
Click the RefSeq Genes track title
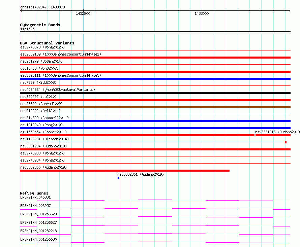point(34,193)
